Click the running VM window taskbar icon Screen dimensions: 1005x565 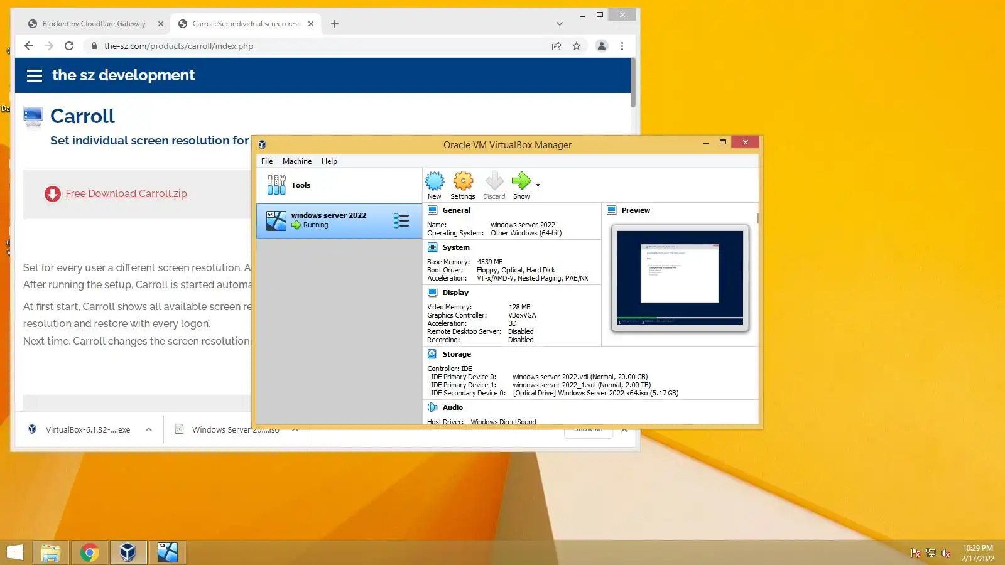click(x=168, y=552)
